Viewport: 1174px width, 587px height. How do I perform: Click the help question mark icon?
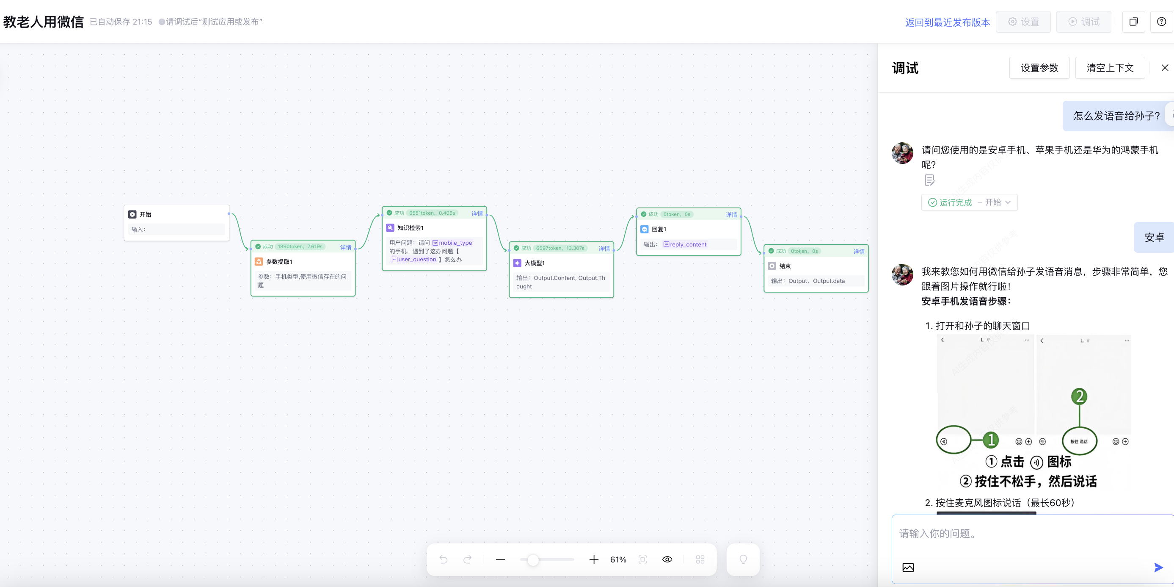click(x=1161, y=22)
